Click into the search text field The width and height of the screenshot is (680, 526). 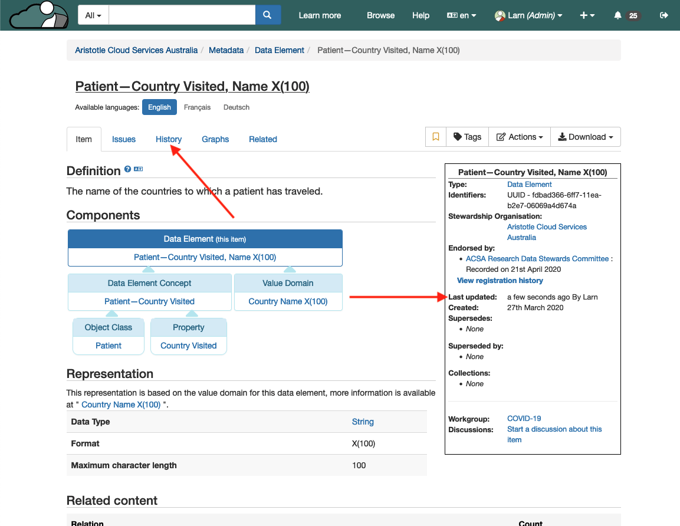[182, 15]
